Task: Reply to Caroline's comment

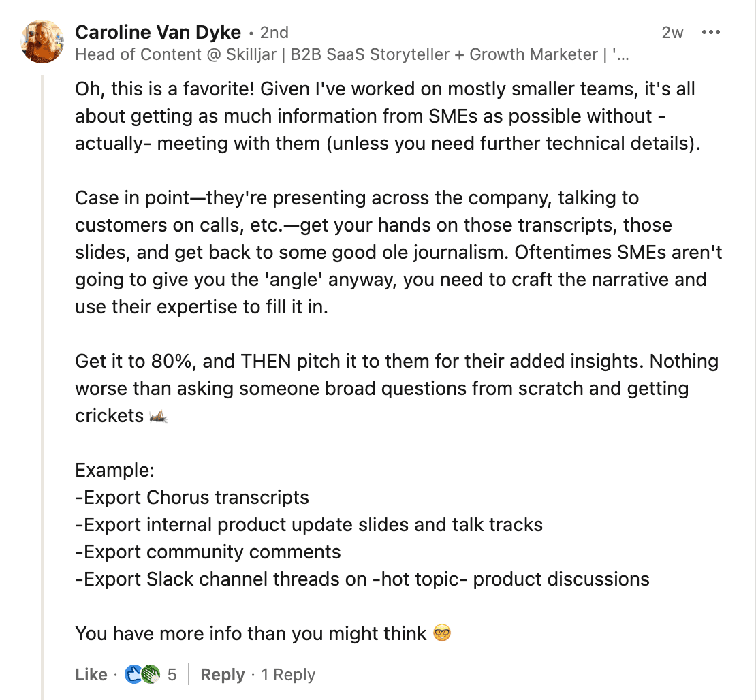Action: [223, 675]
